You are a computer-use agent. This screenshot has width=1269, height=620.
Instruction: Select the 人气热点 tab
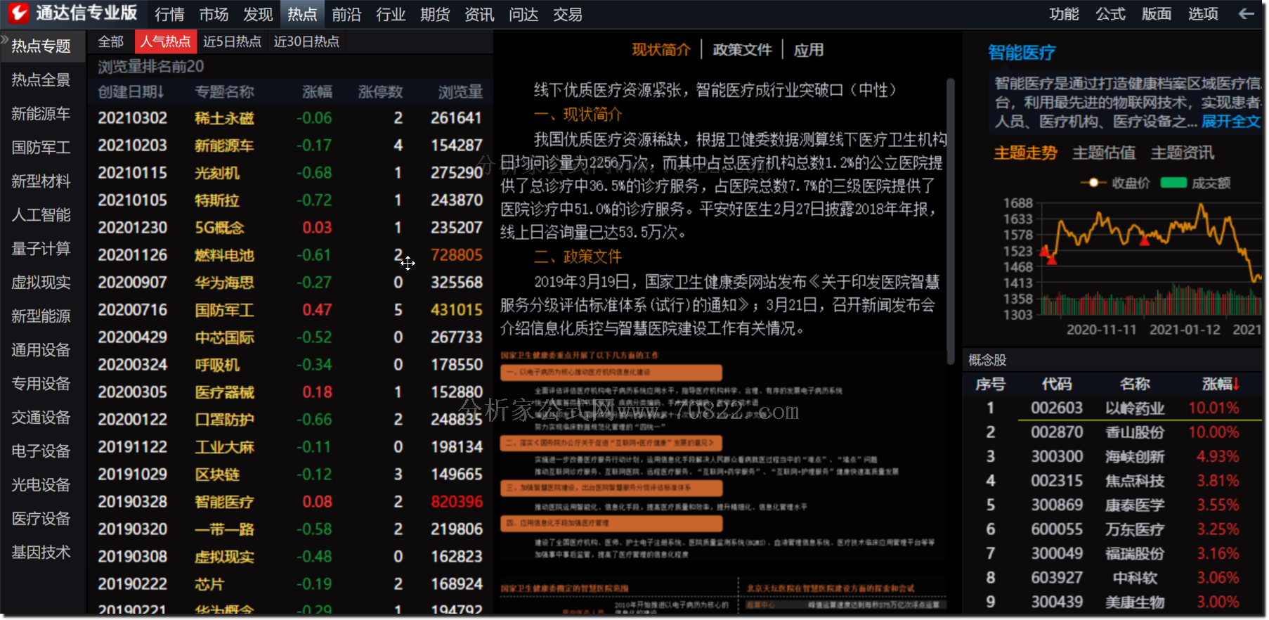pyautogui.click(x=165, y=41)
